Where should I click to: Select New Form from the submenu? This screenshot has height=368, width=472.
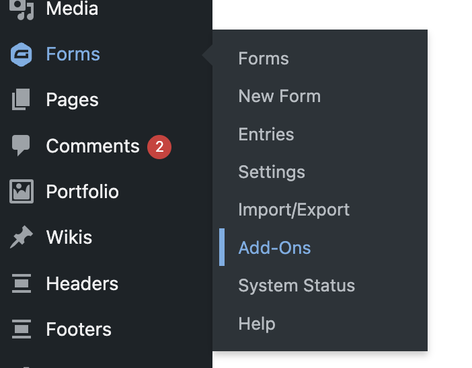(279, 96)
